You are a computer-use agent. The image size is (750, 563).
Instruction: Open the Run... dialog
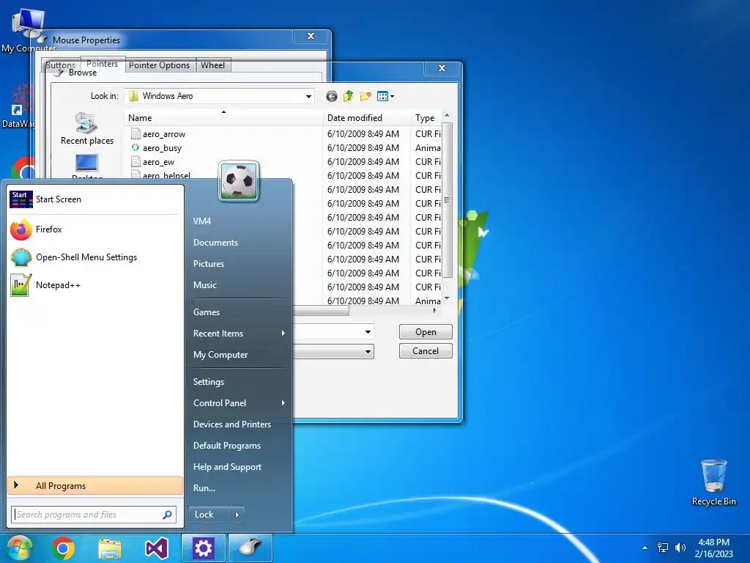(x=240, y=488)
